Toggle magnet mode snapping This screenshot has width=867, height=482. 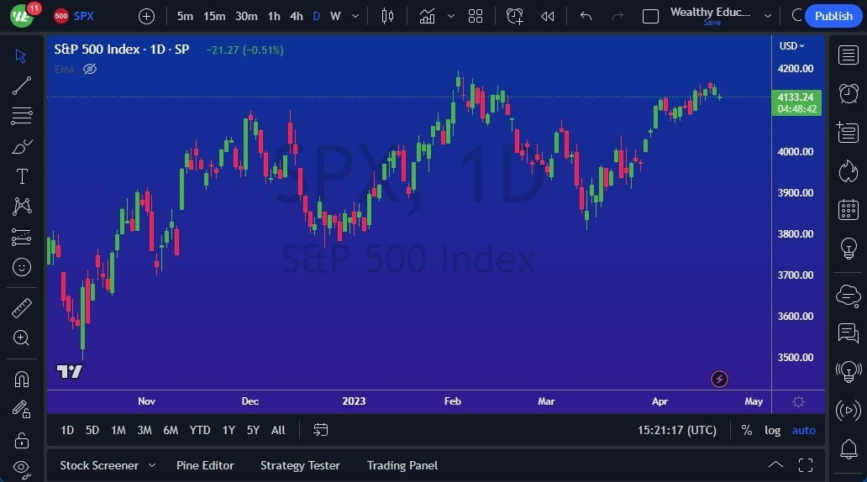[22, 380]
